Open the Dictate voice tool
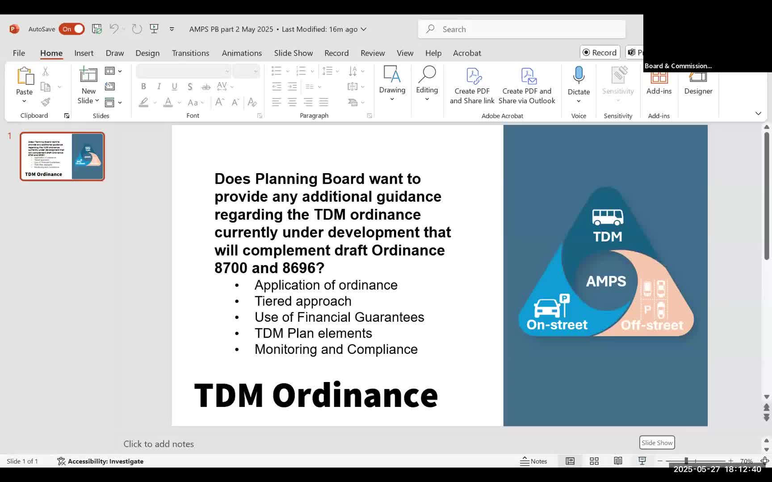 pyautogui.click(x=579, y=83)
